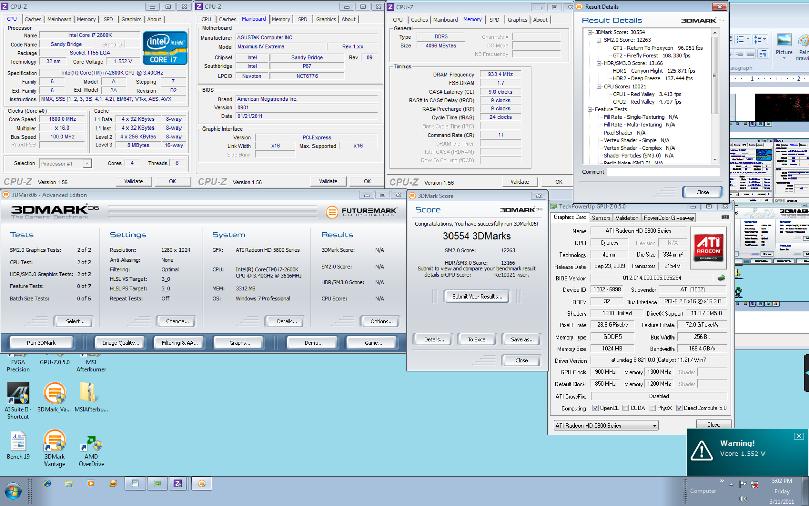Launch Internet Explorer from the taskbar
Screen dimensions: 809x506
tap(47, 484)
